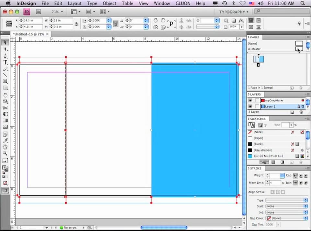311x231 pixels.
Task: Click the Apply None color icon in toolbox
Action: tap(5, 183)
